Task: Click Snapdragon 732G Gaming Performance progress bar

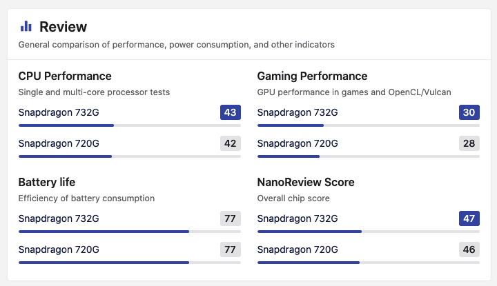Action: (x=368, y=125)
